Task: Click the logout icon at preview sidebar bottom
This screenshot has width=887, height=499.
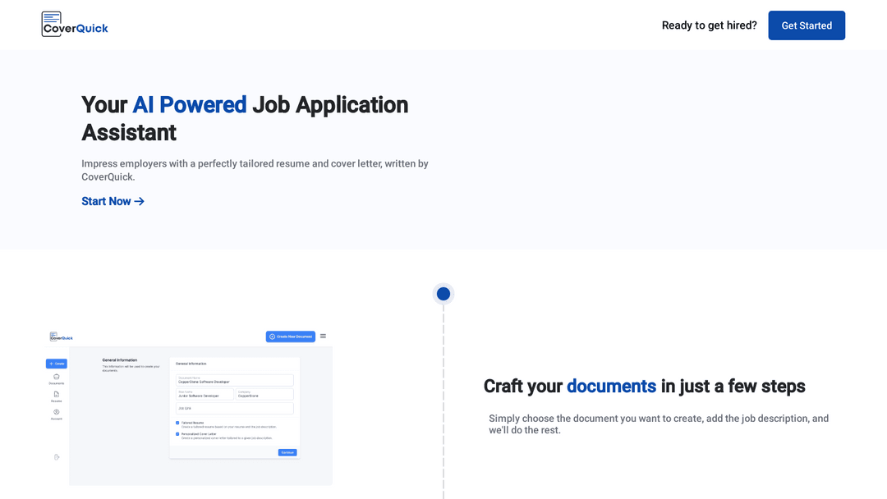Action: click(x=57, y=457)
